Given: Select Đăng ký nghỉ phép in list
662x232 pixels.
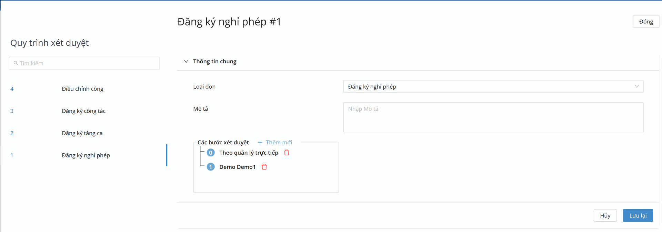Looking at the screenshot, I should (x=86, y=155).
